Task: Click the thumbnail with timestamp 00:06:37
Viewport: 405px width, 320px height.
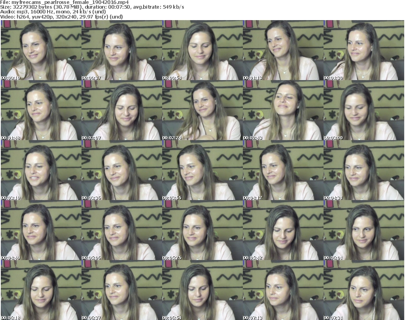Action: pyautogui.click(x=122, y=290)
